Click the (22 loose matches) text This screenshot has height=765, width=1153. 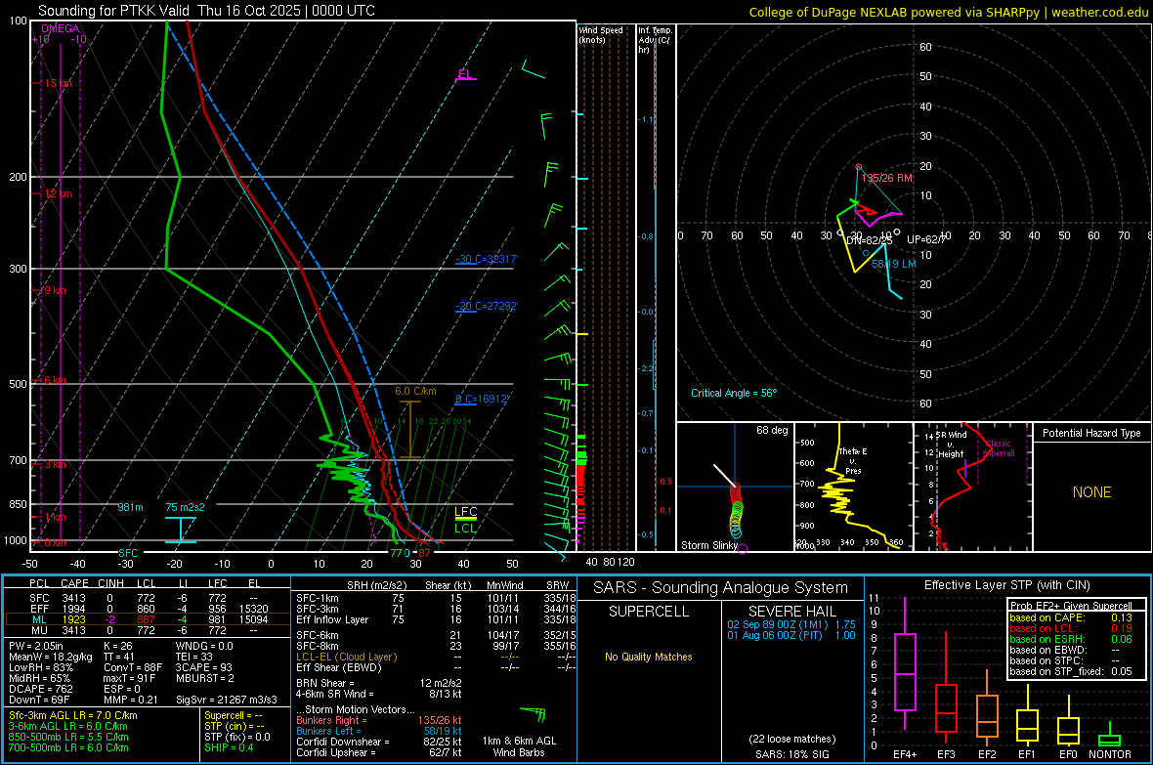pos(791,739)
